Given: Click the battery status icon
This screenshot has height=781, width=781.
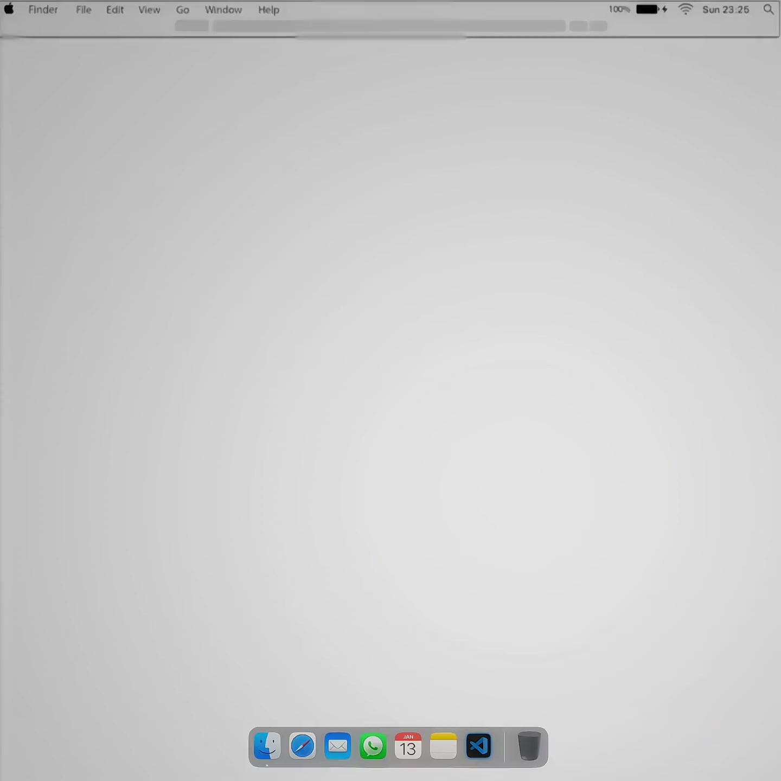Looking at the screenshot, I should [651, 9].
